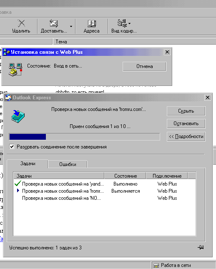Viewport: 216px width, 269px height.
Task: Click the Удалить (delete) toolbar icon
Action: [x=21, y=23]
